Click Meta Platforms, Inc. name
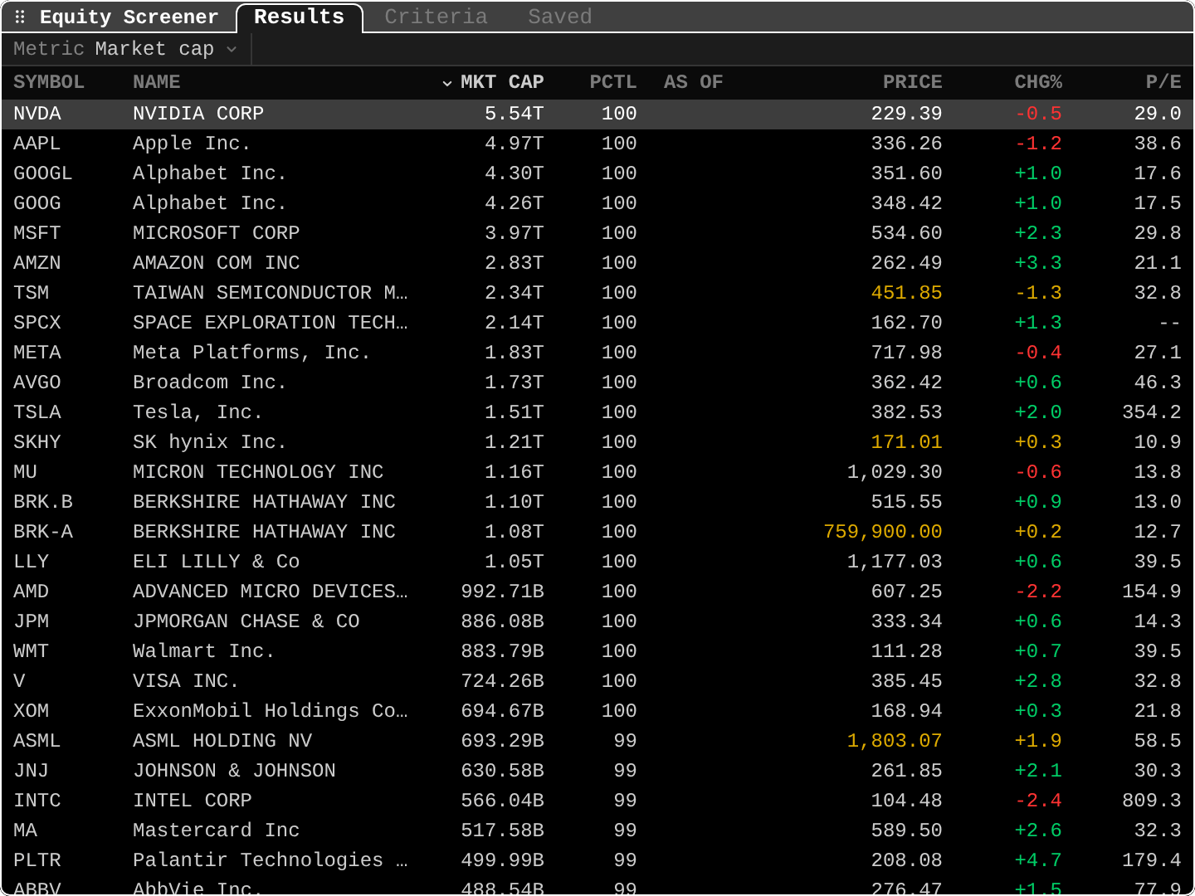 click(252, 353)
